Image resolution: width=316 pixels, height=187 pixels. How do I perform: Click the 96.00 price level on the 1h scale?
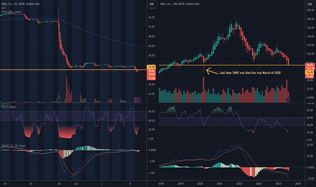pyautogui.click(x=152, y=17)
